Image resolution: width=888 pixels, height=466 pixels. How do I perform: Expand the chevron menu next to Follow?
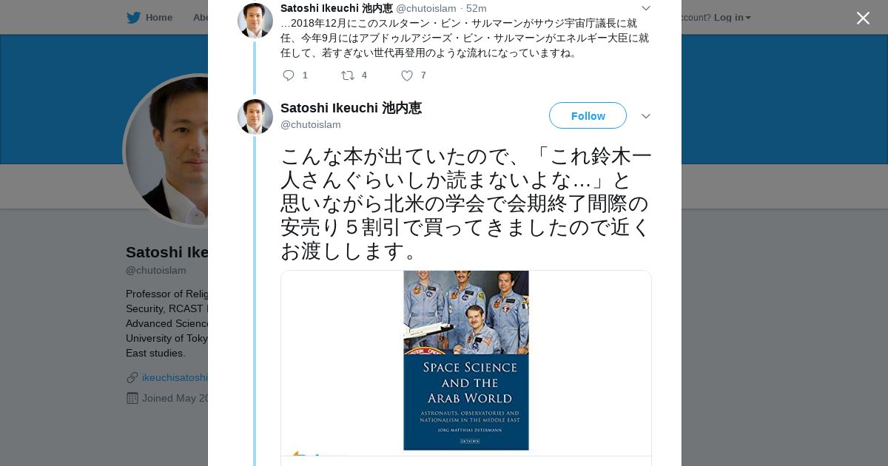pos(646,116)
